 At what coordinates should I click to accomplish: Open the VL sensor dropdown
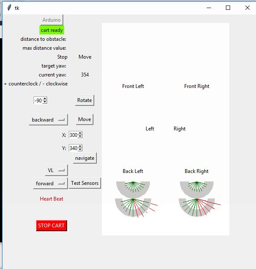coord(56,170)
